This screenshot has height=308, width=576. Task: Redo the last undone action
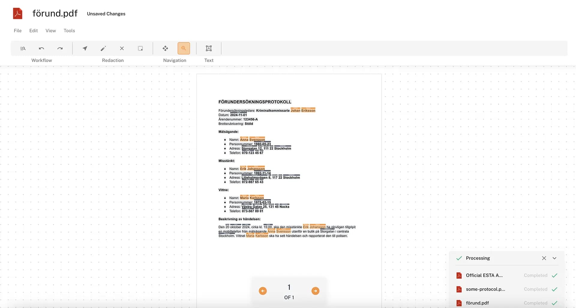[60, 48]
